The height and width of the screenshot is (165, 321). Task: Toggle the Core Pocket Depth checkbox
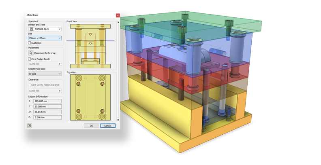[30, 59]
